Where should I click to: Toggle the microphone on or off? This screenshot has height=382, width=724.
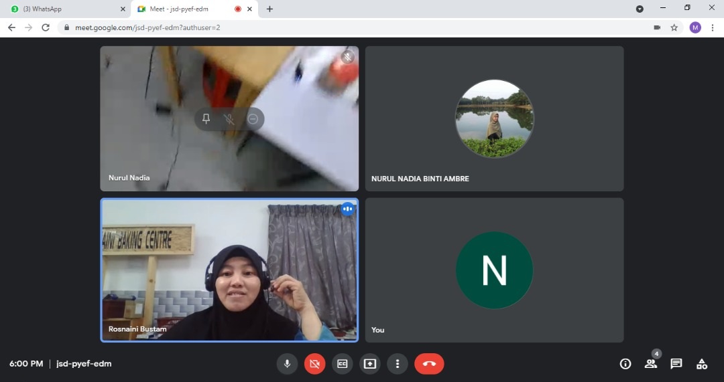(x=287, y=364)
